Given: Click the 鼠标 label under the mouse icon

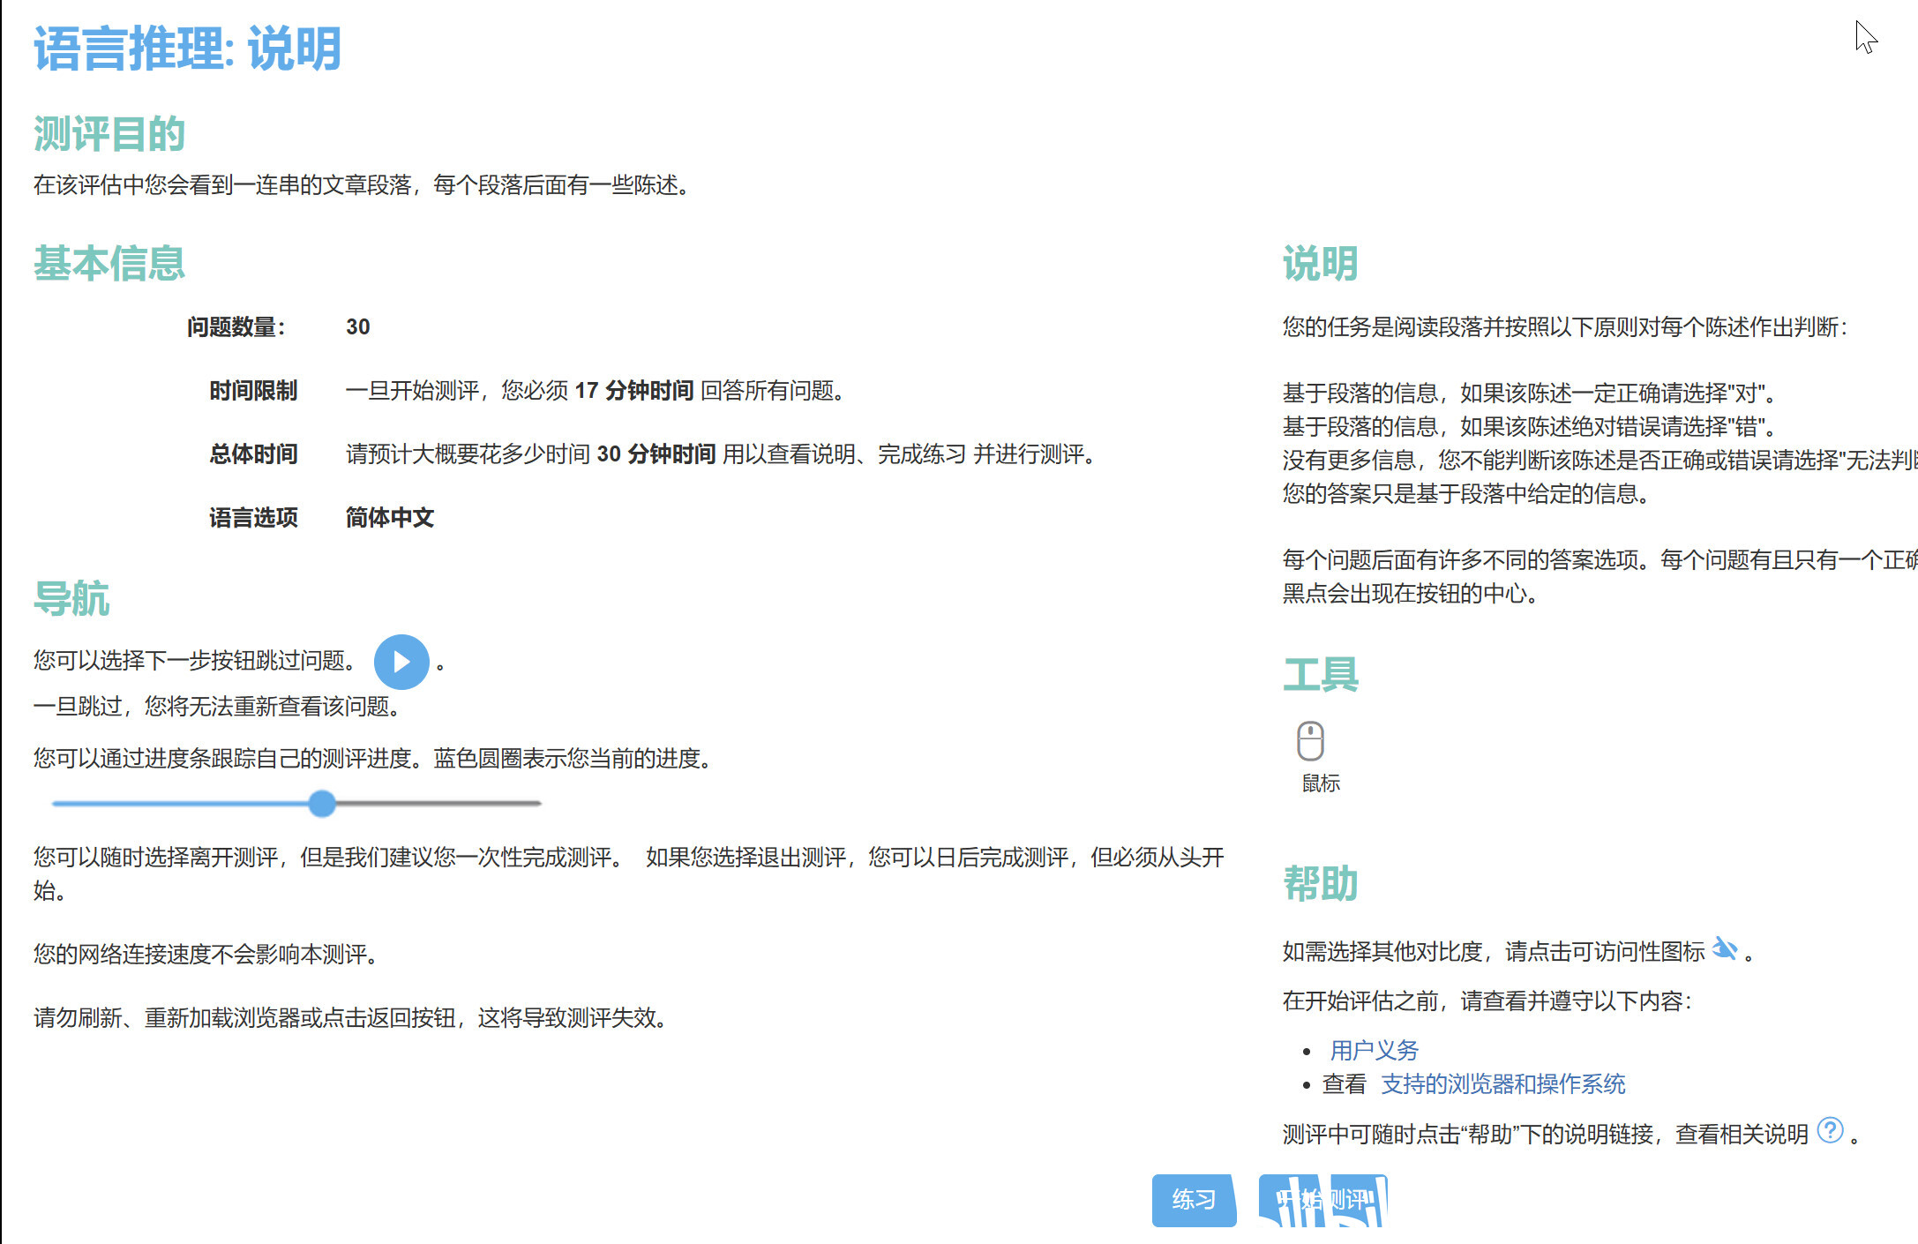Looking at the screenshot, I should pyautogui.click(x=1321, y=783).
